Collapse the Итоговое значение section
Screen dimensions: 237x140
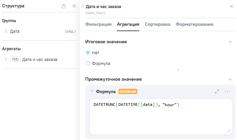230,42
